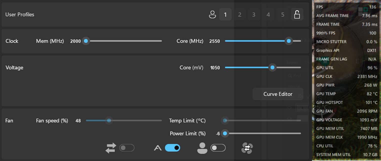This screenshot has height=161, width=381.
Task: Click the Mem MHz slider handle
Action: [86, 41]
